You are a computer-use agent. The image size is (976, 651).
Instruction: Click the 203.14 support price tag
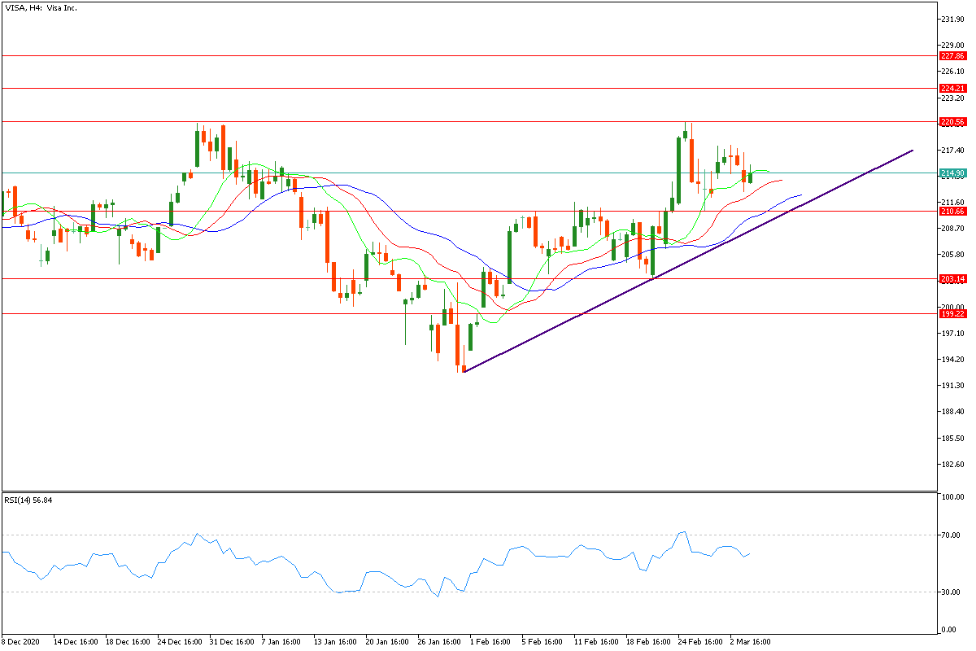coord(952,279)
